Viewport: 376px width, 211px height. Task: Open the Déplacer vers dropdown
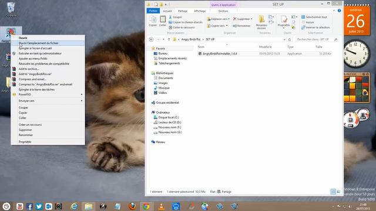218,19
